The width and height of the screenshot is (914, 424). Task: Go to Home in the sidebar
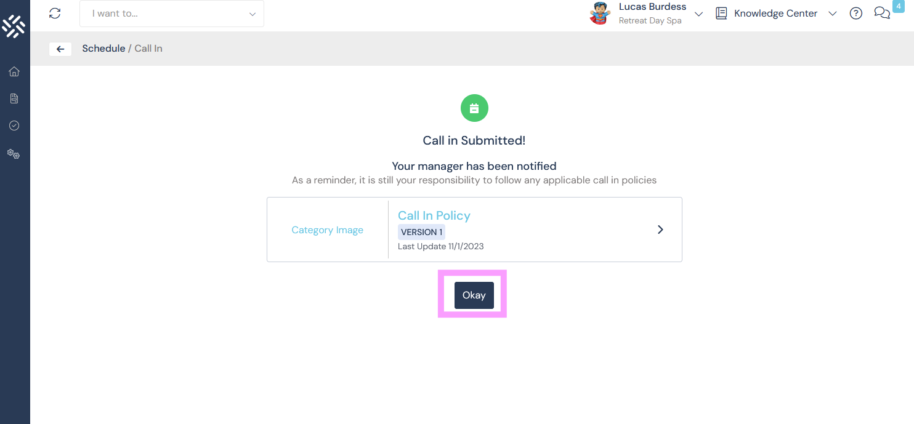[14, 71]
